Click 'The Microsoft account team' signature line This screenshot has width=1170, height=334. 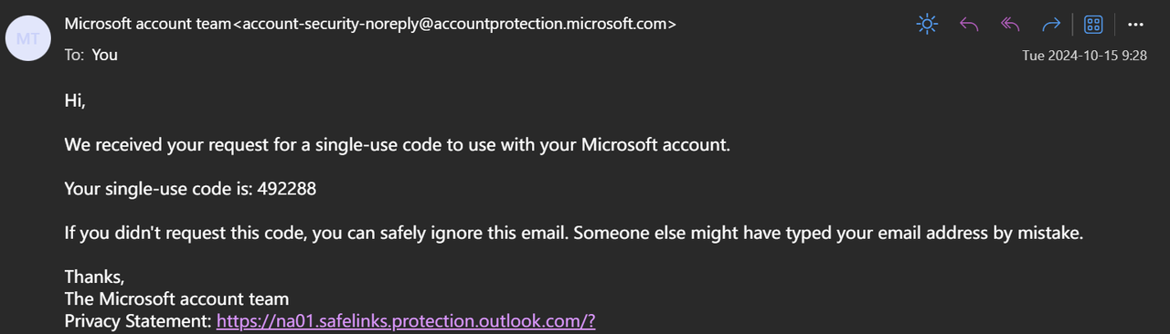pyautogui.click(x=176, y=298)
